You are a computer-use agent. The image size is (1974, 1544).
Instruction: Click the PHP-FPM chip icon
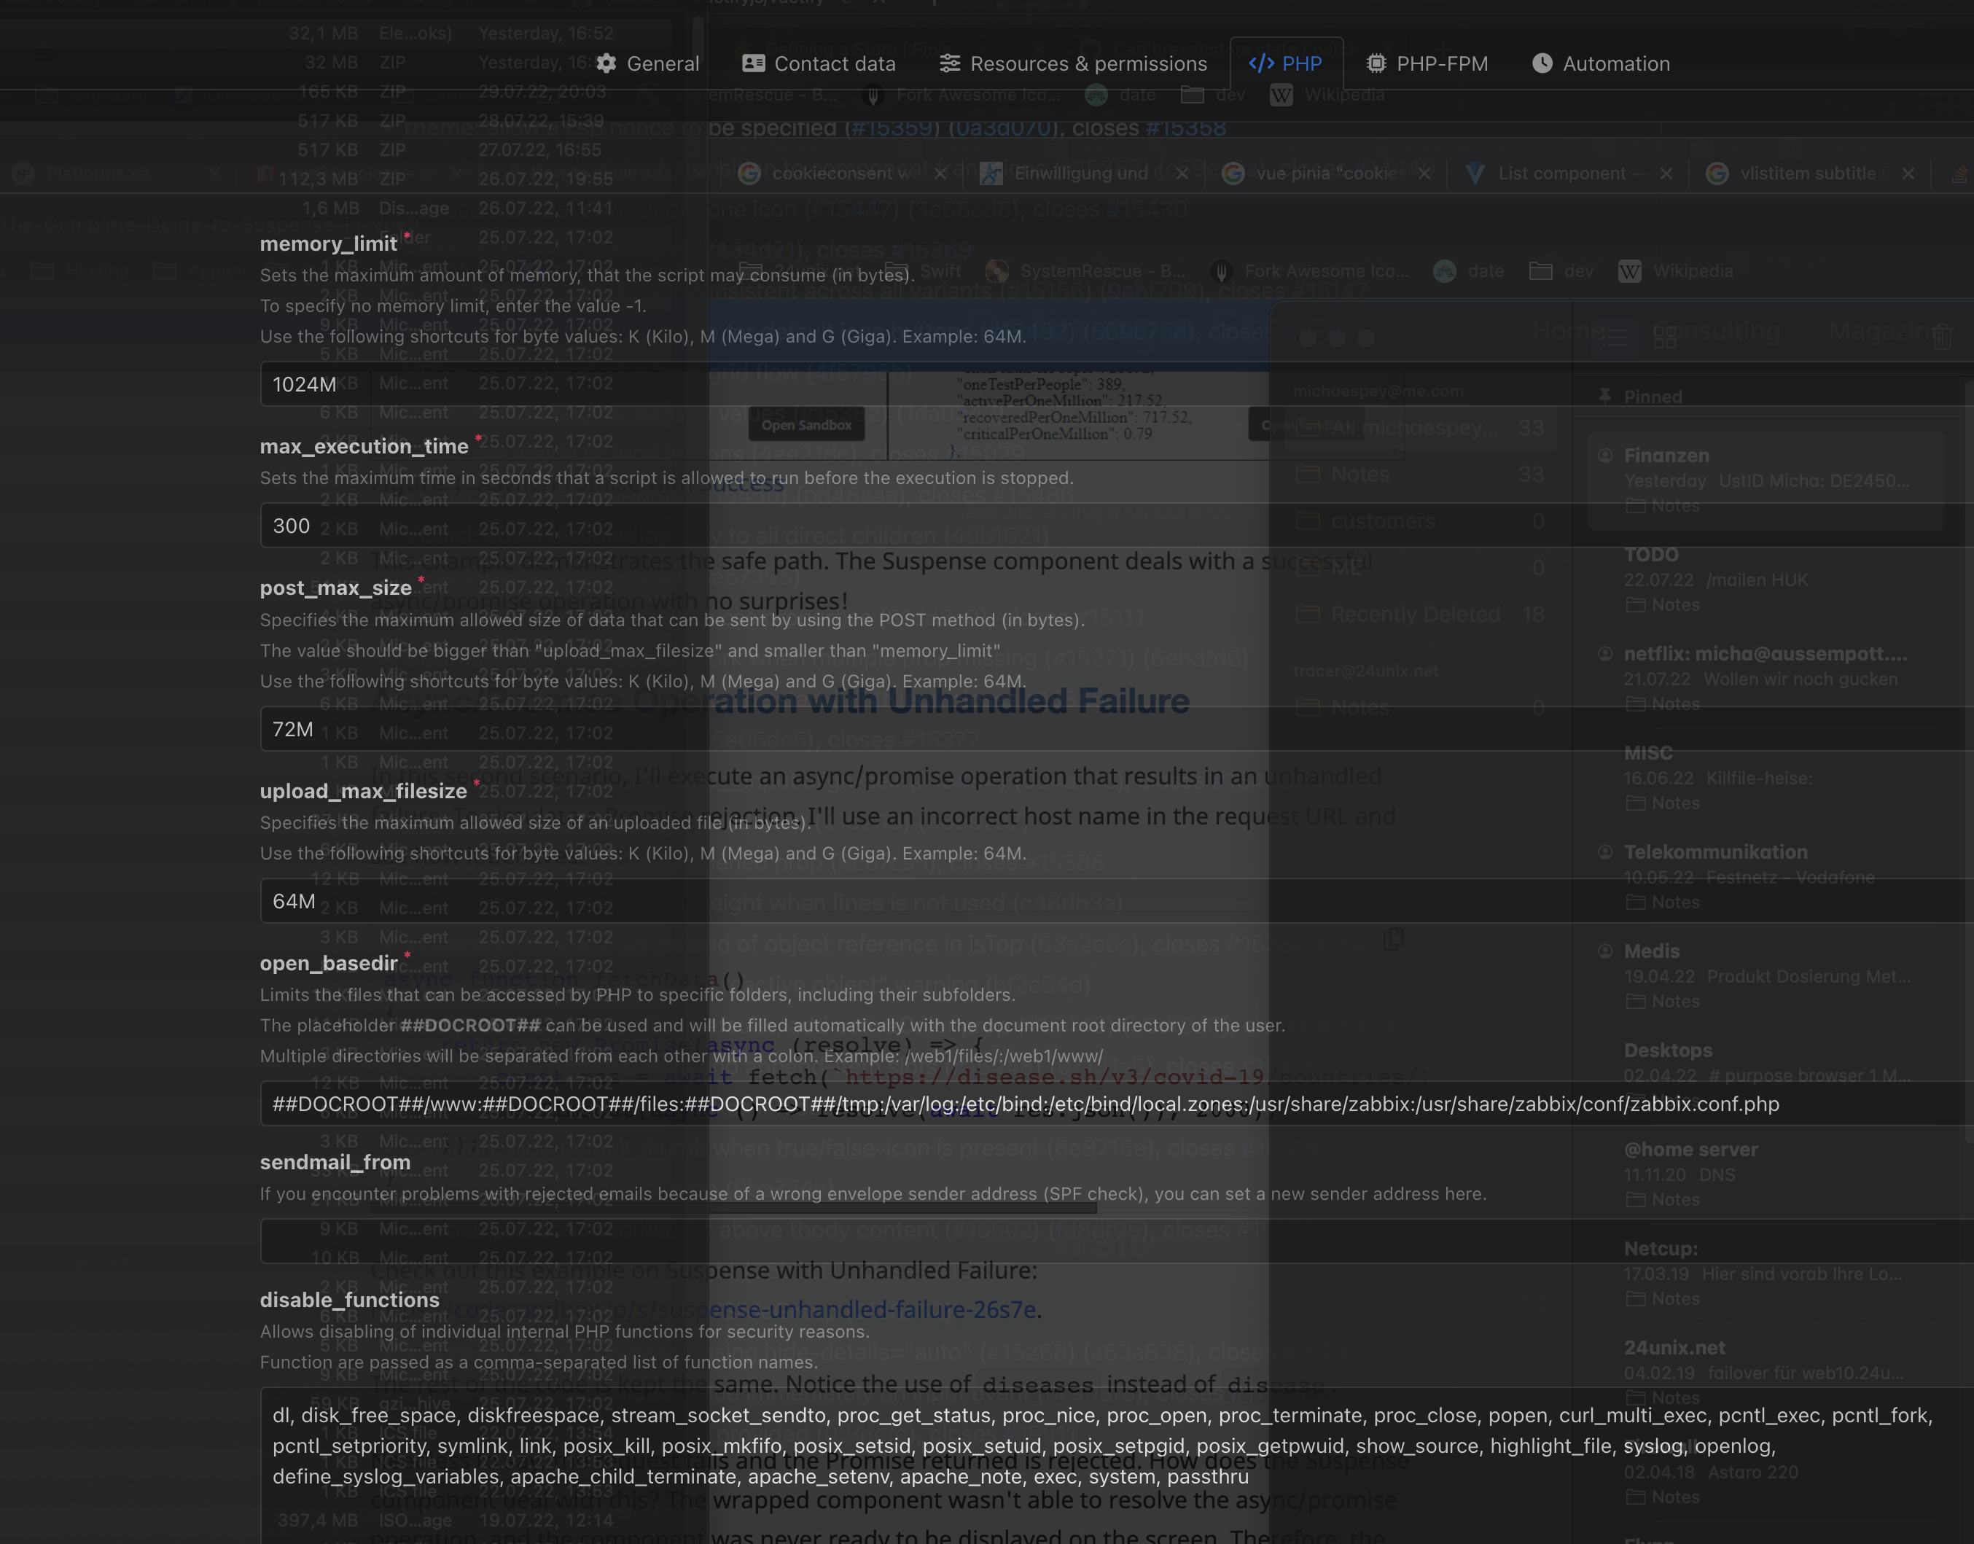click(1376, 63)
